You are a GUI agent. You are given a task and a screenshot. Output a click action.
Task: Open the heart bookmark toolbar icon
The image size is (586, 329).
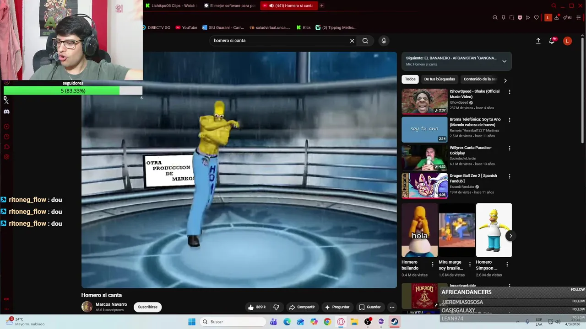(x=537, y=18)
